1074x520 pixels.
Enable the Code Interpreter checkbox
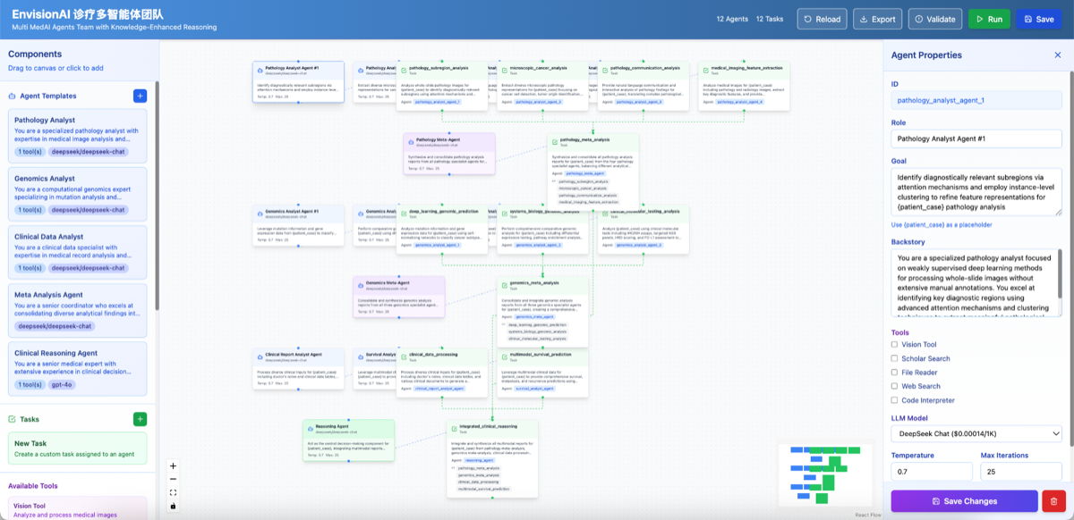[x=895, y=400]
